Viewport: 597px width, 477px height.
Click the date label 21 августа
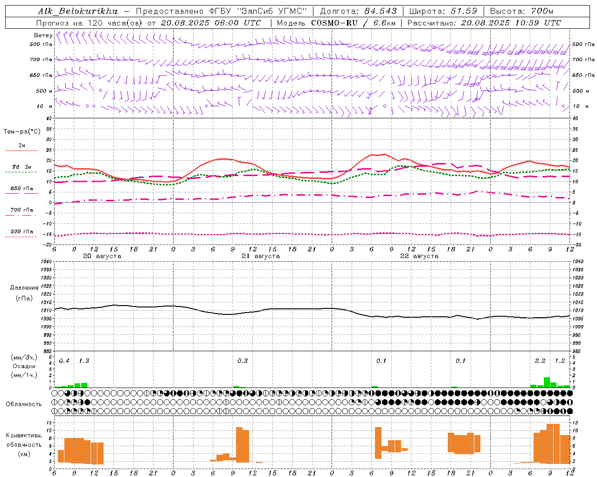tap(261, 256)
